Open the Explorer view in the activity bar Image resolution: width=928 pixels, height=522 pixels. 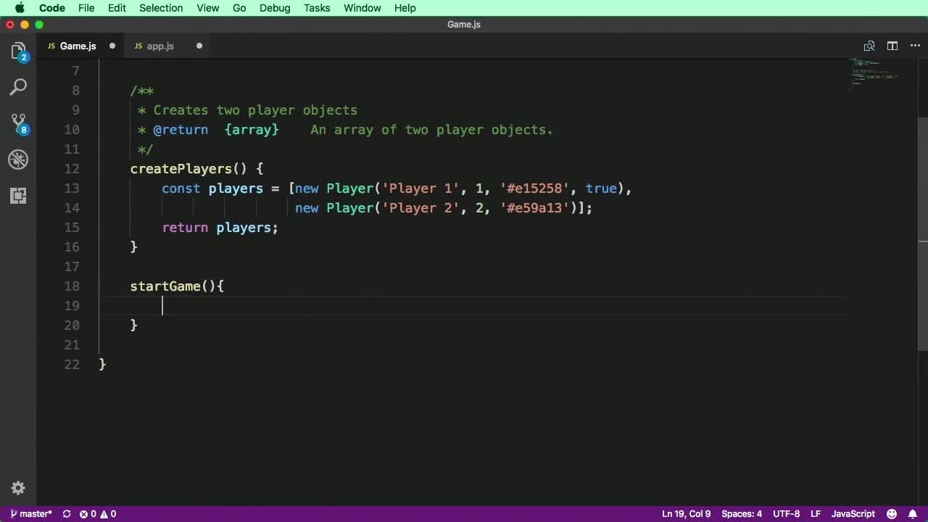click(x=18, y=51)
